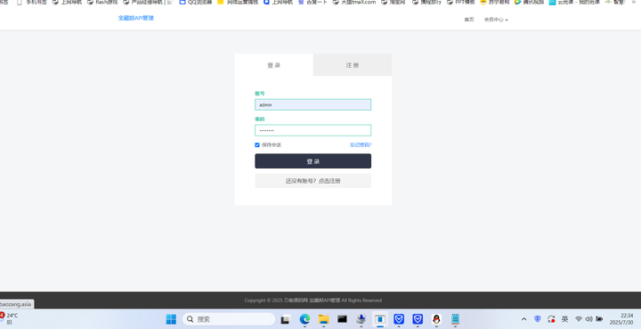Click the 账号 field containing admin

(x=313, y=104)
